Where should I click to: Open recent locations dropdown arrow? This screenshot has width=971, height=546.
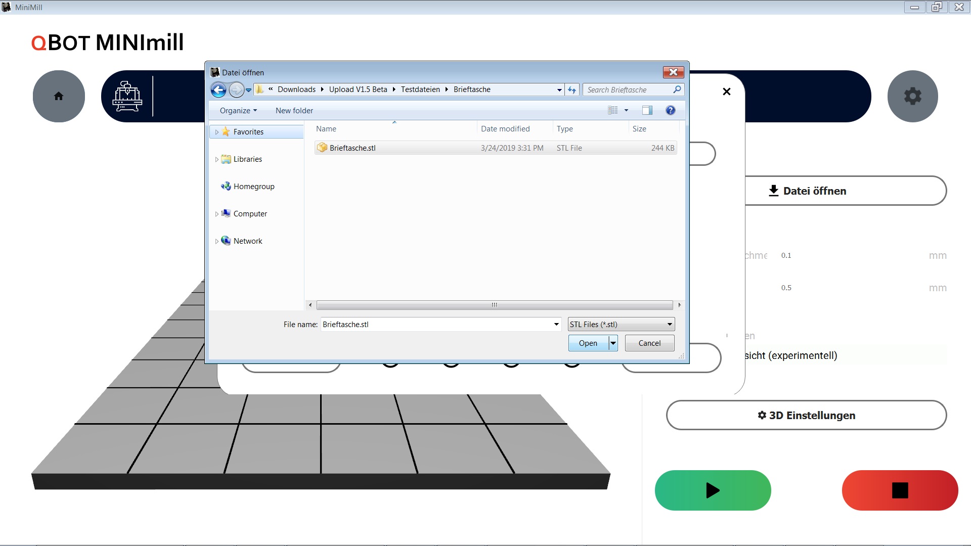249,90
